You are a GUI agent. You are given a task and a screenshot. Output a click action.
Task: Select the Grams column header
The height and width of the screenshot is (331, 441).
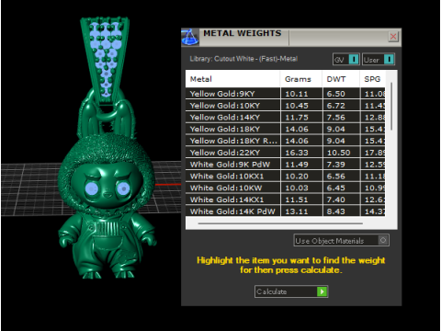301,79
